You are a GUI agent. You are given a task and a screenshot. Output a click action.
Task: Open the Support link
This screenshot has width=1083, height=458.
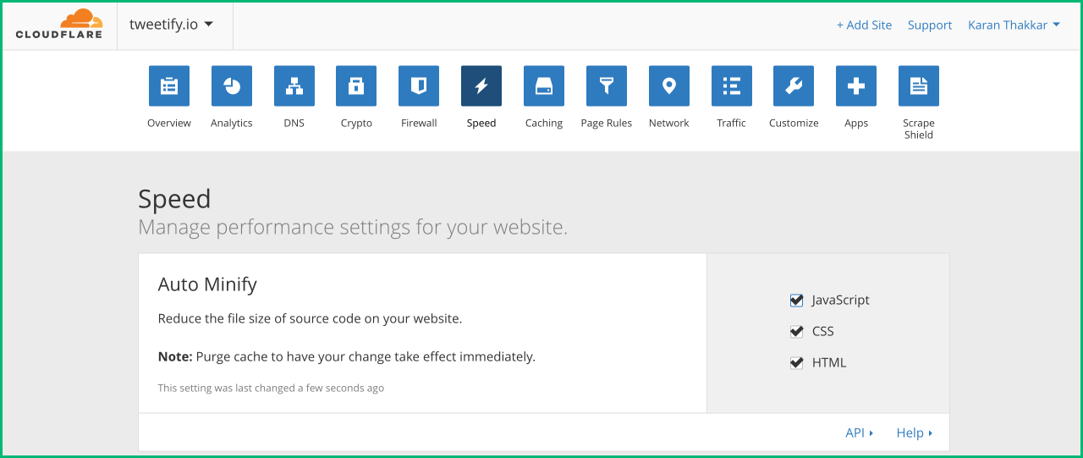point(930,25)
